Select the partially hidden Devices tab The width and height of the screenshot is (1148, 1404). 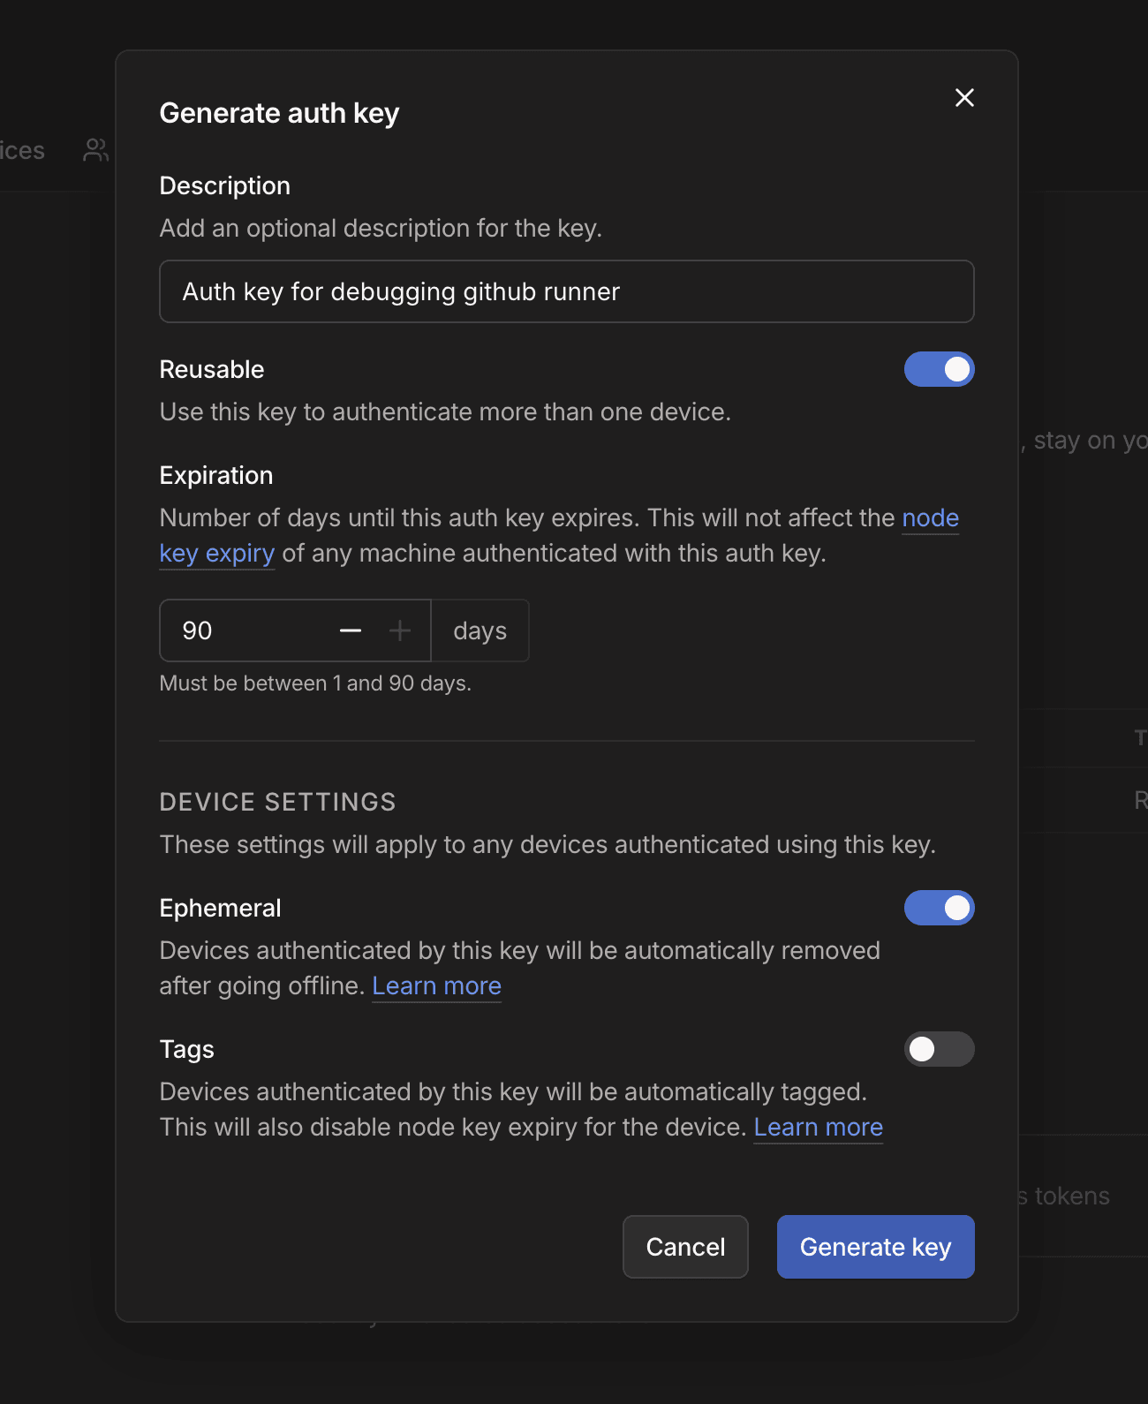22,151
